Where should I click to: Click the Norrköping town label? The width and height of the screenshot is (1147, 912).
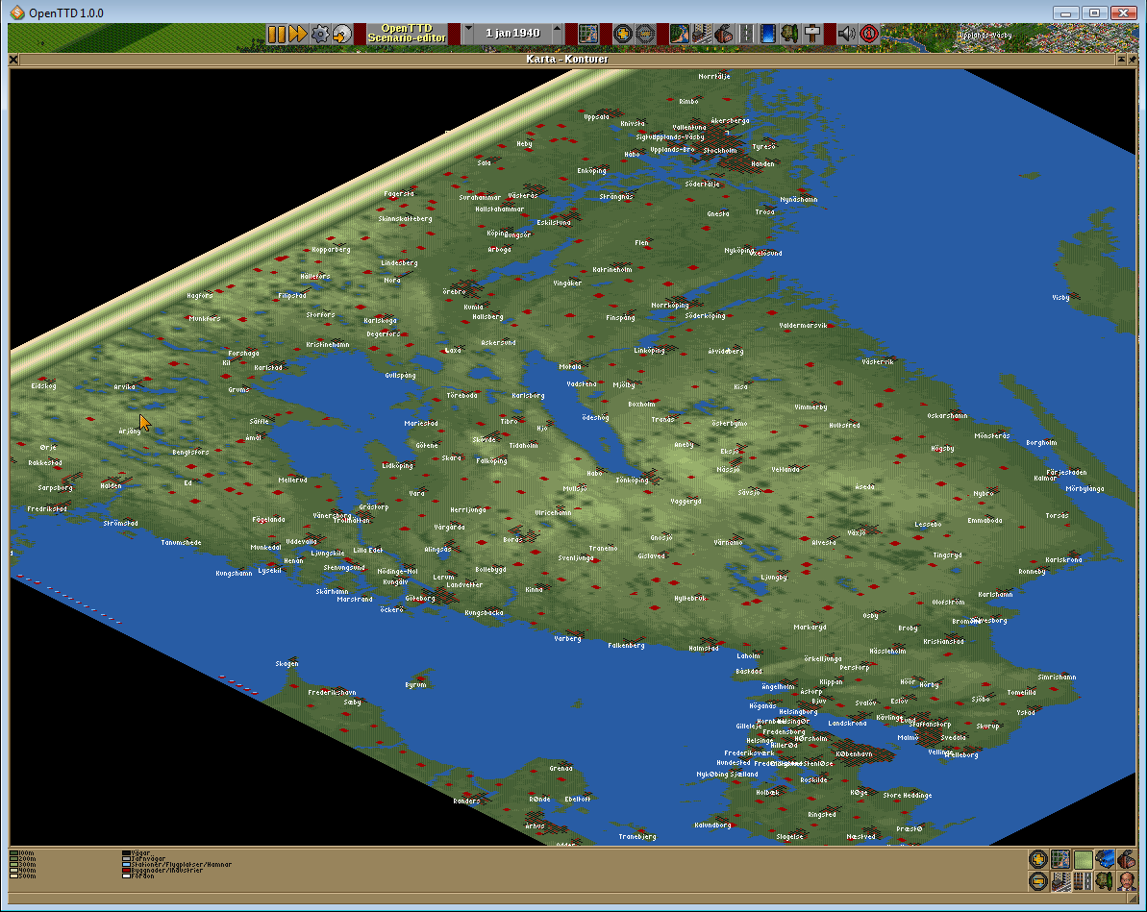click(x=669, y=306)
